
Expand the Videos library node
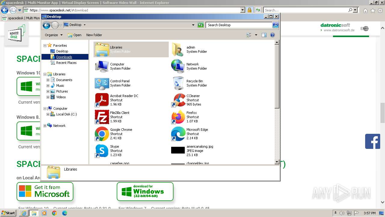coord(48,97)
